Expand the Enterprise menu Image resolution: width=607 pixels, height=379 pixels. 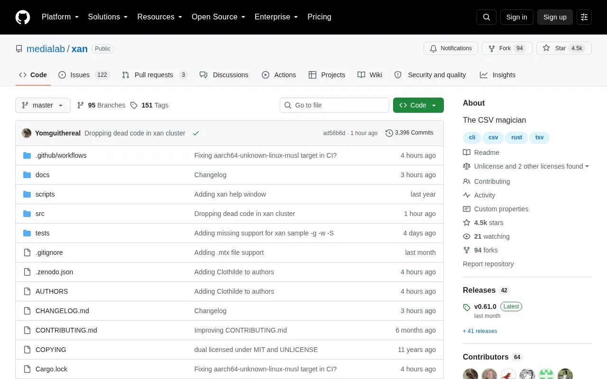tap(276, 17)
